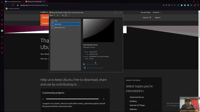Click the padlock site info icon
This screenshot has height=112, width=200.
pos(18,5)
